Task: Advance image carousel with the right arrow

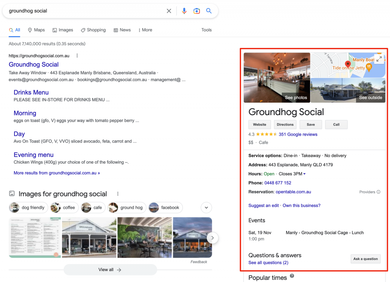Action: tap(213, 238)
